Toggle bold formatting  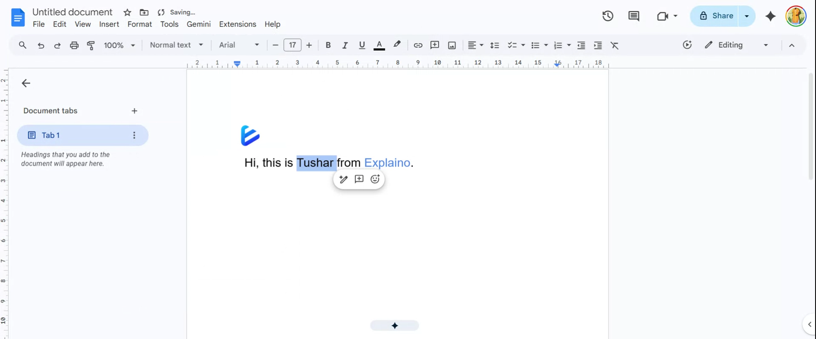pyautogui.click(x=328, y=45)
